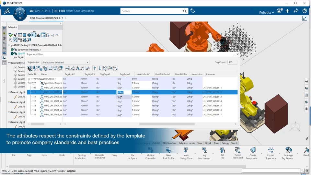Viewport: 311px width, 175px height.
Task: Close the Trajectory Editor dialog
Action: (x=237, y=54)
